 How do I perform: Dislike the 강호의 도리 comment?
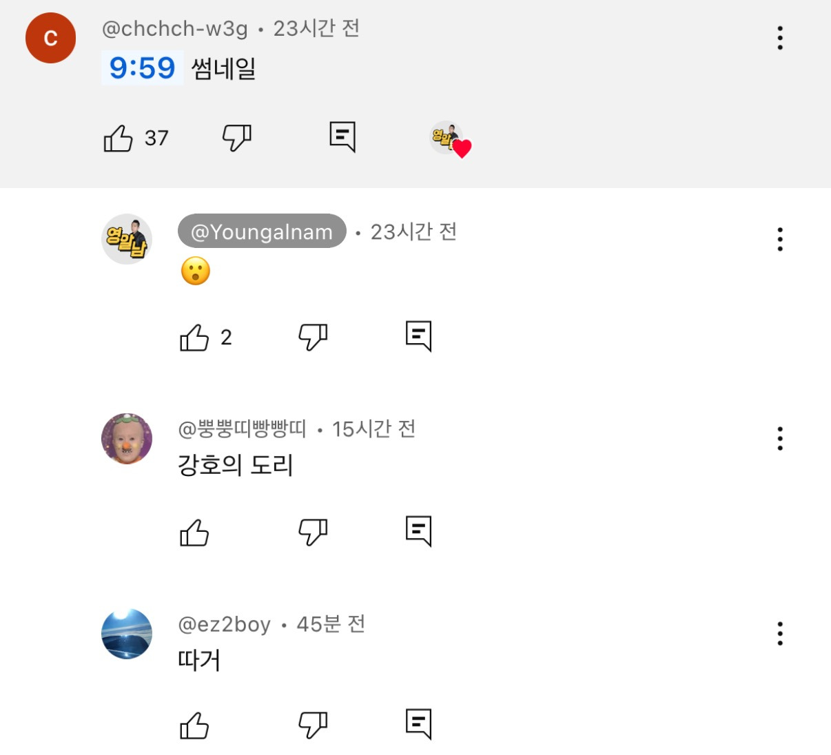click(313, 532)
